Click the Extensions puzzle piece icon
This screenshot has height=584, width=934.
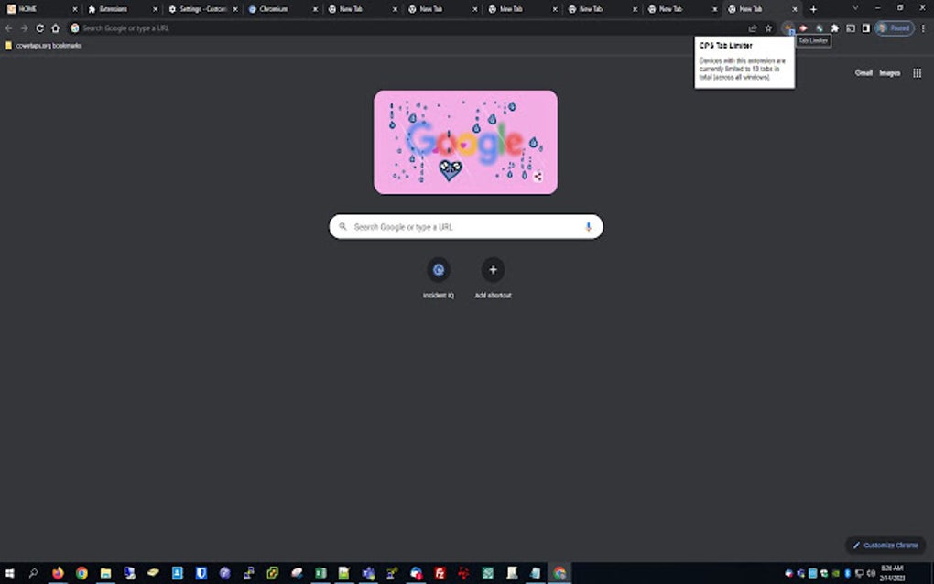click(834, 27)
